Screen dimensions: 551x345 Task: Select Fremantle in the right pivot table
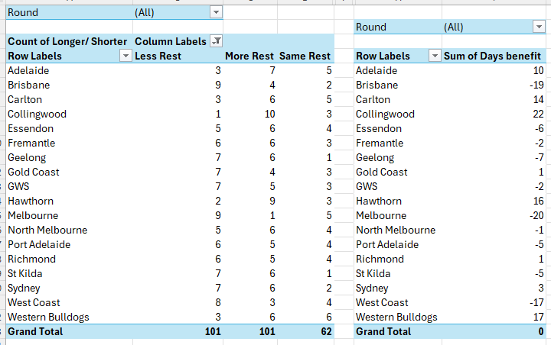(380, 143)
